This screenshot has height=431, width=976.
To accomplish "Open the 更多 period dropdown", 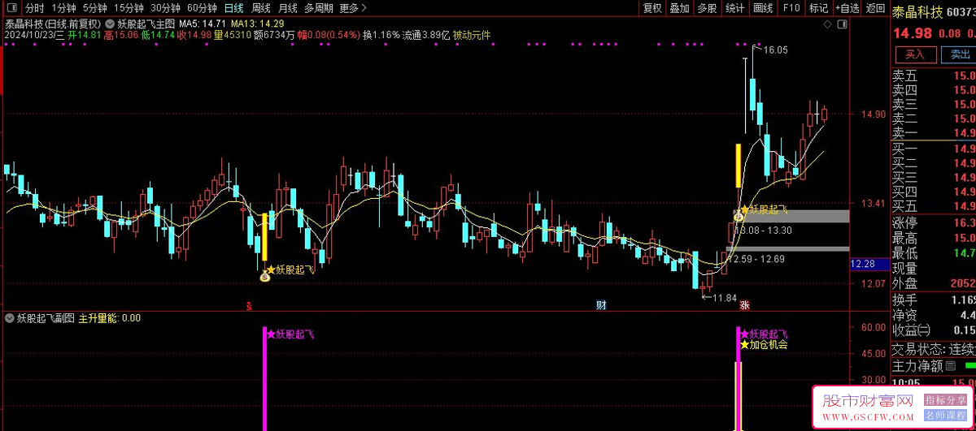I will (352, 8).
